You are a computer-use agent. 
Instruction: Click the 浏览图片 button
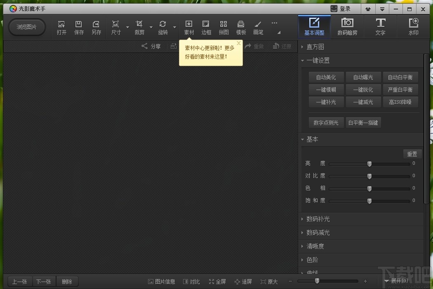tap(26, 27)
